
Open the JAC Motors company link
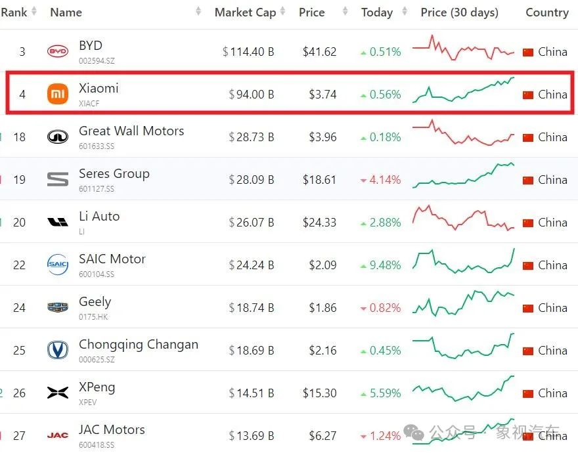pos(112,430)
